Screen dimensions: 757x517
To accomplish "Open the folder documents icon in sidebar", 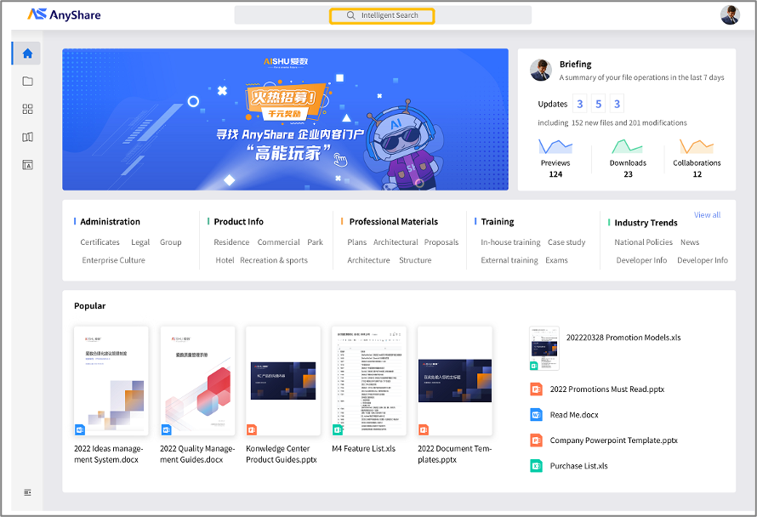I will pyautogui.click(x=27, y=82).
